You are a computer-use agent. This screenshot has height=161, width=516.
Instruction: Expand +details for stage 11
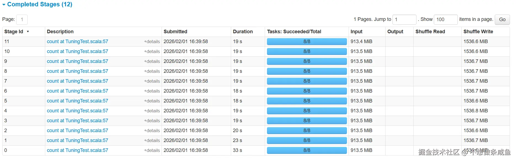coord(152,41)
